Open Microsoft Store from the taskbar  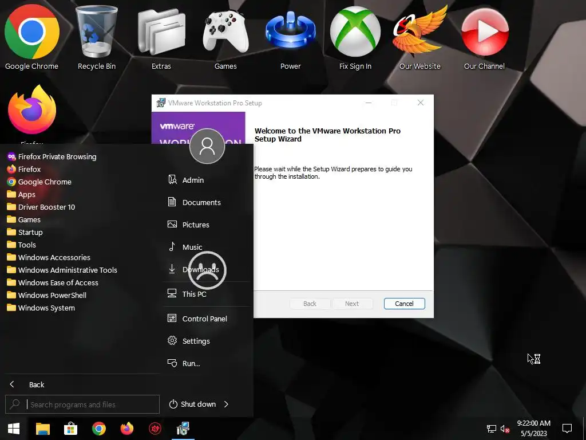(x=70, y=429)
